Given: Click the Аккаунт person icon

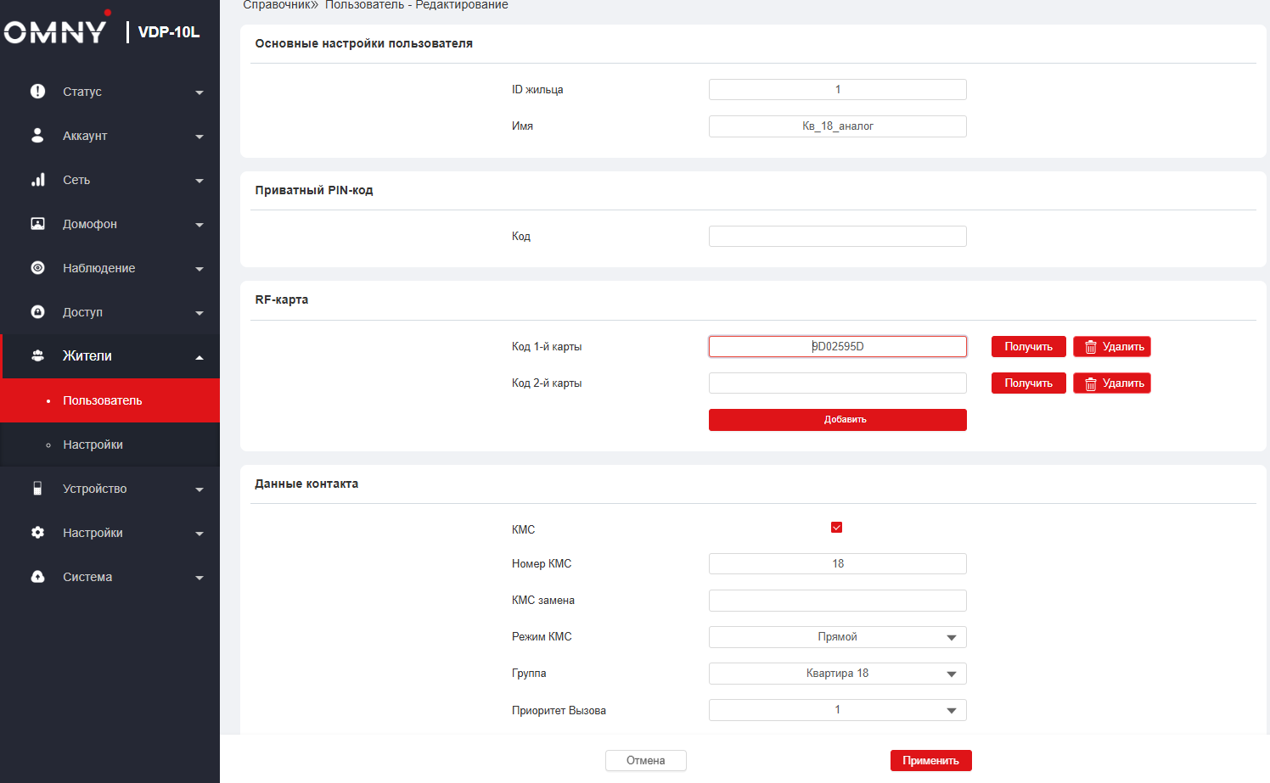Looking at the screenshot, I should pos(37,136).
